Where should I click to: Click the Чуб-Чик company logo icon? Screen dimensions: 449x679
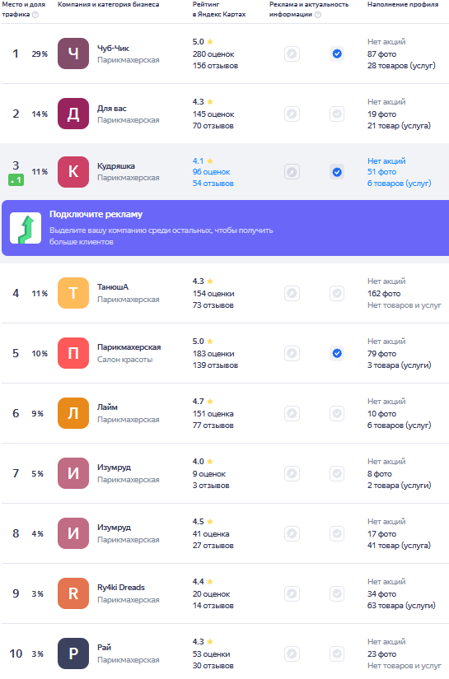point(73,53)
